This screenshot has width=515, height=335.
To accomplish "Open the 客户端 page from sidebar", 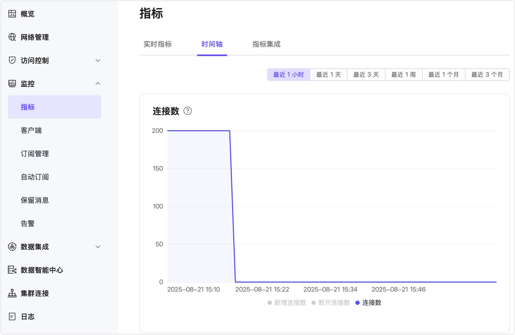I will [x=31, y=130].
